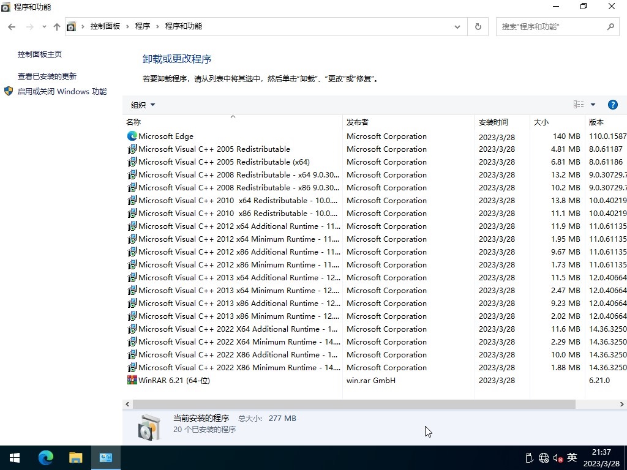Viewport: 627px width, 470px height.
Task: Open File Explorer from the taskbar
Action: [x=75, y=457]
